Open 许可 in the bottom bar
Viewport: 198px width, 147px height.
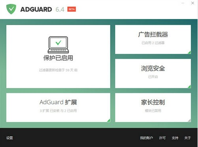(162, 138)
